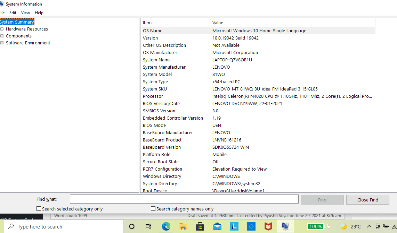The image size is (397, 233).
Task: Expand the Software Environment node
Action: [x=2, y=43]
